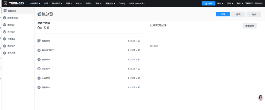
Task: Expand the 数字货币 navigation dropdown
Action: tap(57, 3)
